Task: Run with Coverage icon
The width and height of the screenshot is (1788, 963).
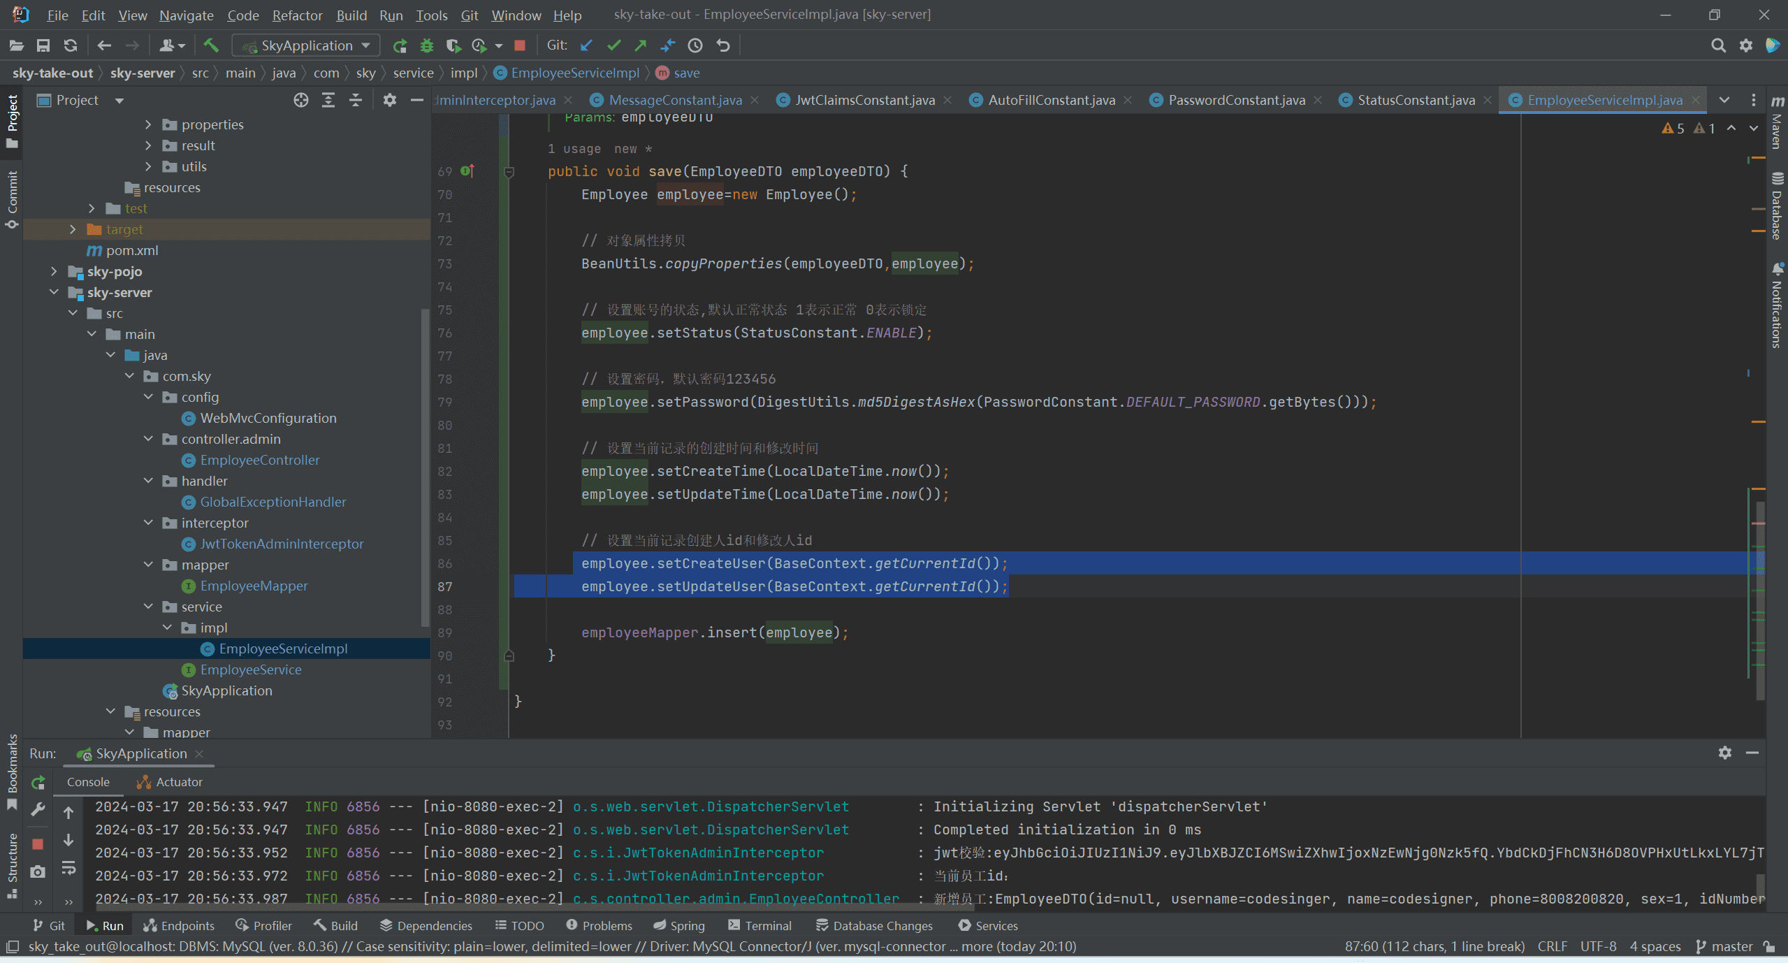Action: tap(453, 46)
